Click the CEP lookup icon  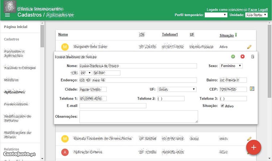click(252, 89)
